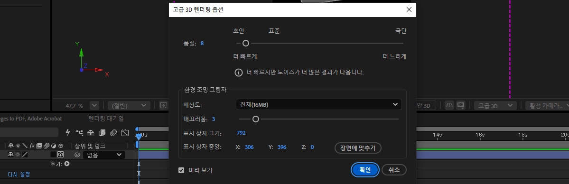Click the X center value 306
Screen dimensions: 569x184
click(249, 147)
